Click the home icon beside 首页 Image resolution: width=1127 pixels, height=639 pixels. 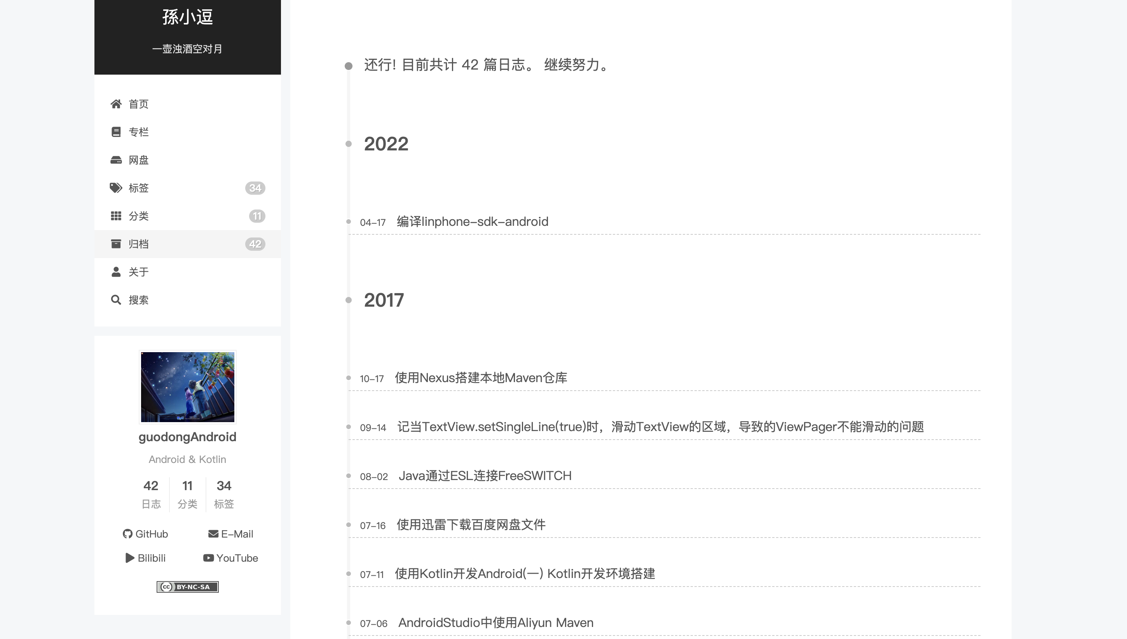pyautogui.click(x=116, y=103)
